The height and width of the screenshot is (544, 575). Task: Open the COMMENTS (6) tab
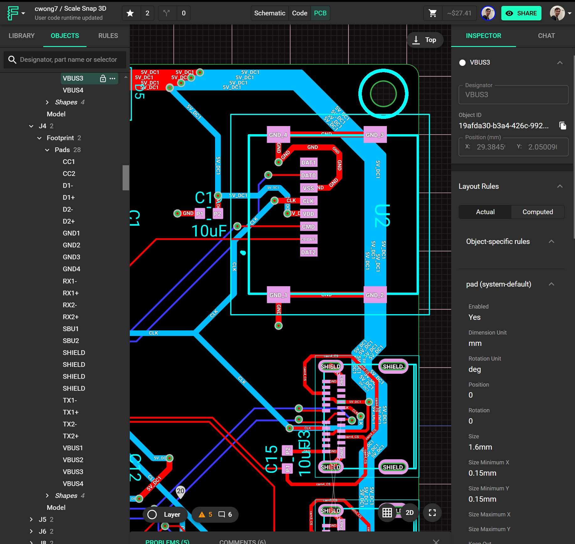click(243, 541)
